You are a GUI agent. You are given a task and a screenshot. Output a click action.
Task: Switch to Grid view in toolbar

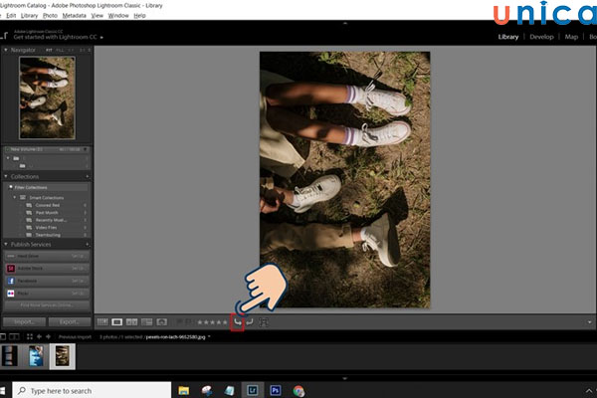point(102,322)
